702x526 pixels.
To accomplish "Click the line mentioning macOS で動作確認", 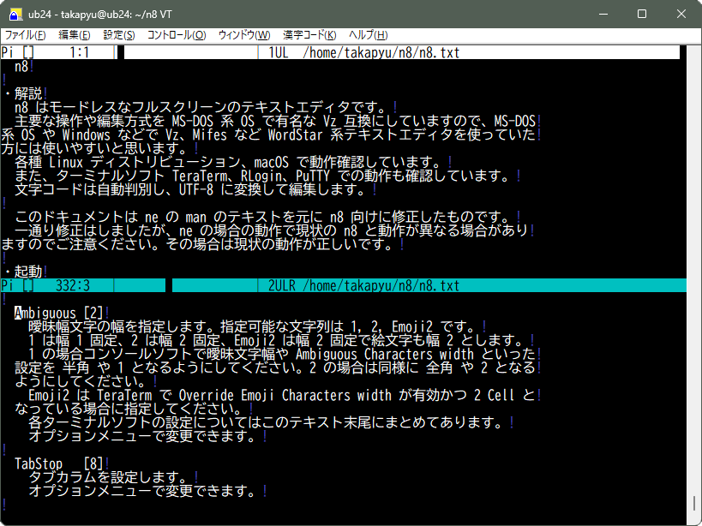I will pos(233,162).
